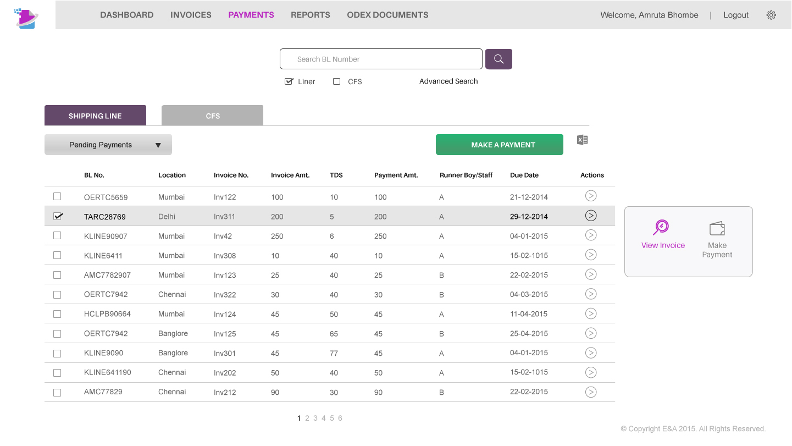Deselect the TARC28769 row checkbox
This screenshot has width=792, height=446.
tap(58, 216)
